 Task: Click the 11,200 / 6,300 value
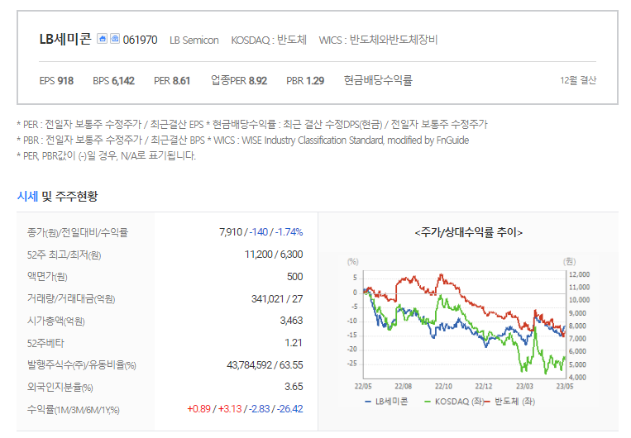274,255
